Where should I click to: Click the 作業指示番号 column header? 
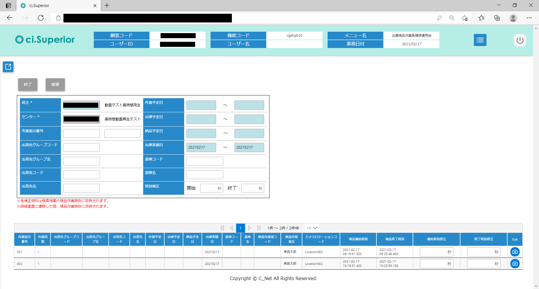[25, 239]
